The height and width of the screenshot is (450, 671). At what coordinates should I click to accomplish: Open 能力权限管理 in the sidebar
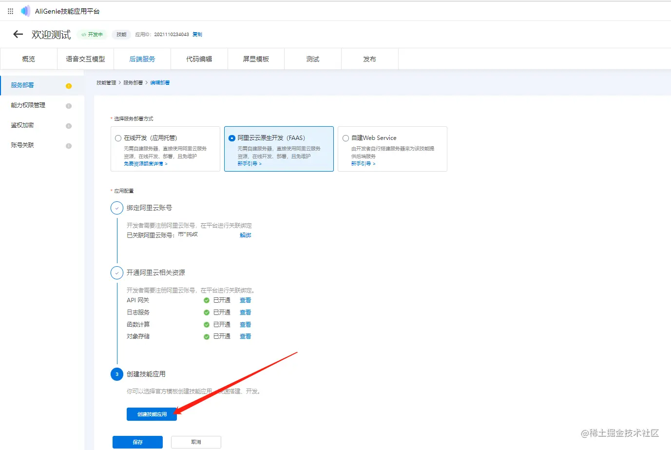tap(42, 105)
